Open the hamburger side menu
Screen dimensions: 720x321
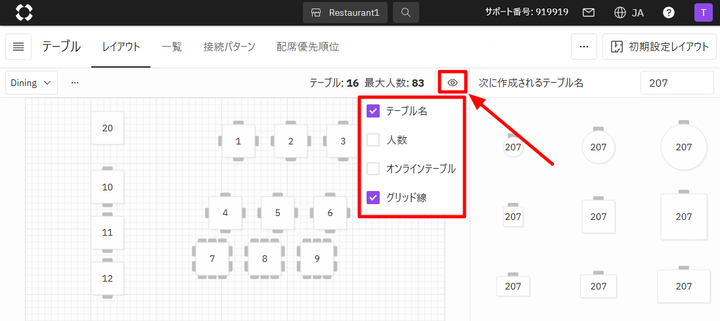tap(18, 47)
